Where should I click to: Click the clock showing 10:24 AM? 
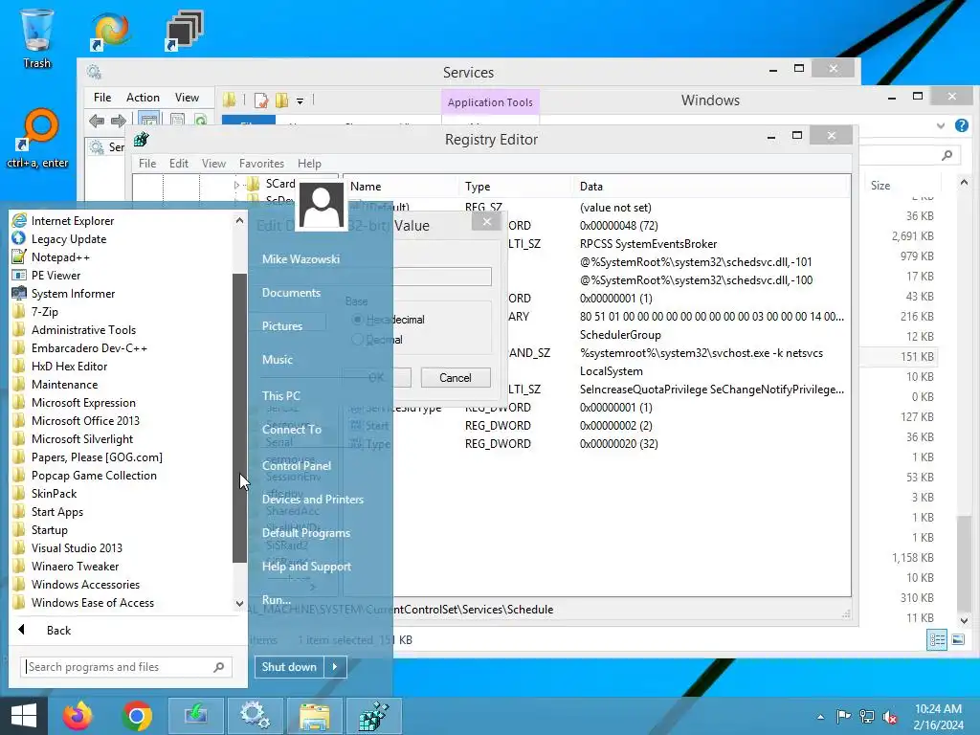[938, 709]
